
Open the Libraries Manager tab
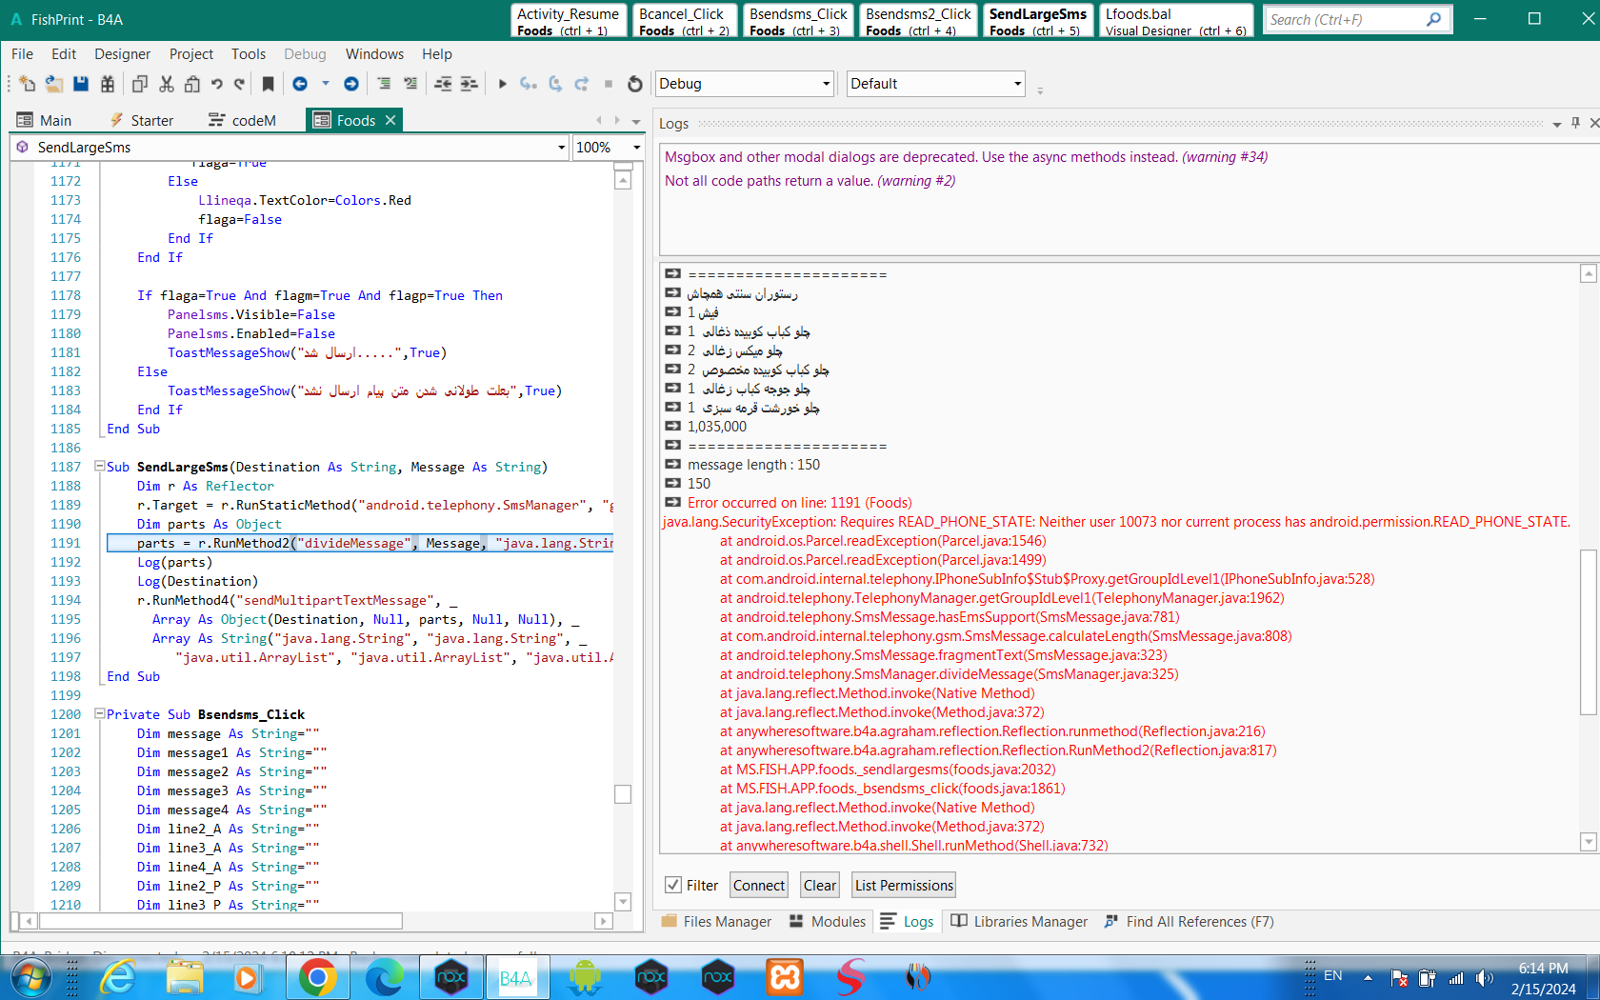coord(1019,921)
